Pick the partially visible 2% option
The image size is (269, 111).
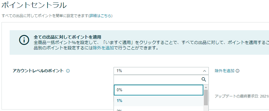coord(158,109)
